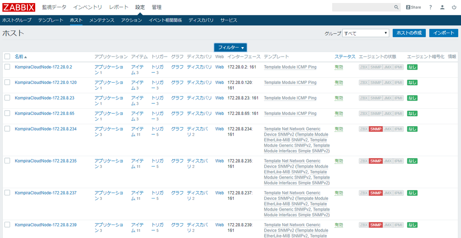This screenshot has width=461, height=238.
Task: Open host KompiraCloudNode-172.28.8.234
Action: coord(46,129)
